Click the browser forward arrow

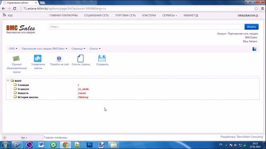[x=9, y=8]
